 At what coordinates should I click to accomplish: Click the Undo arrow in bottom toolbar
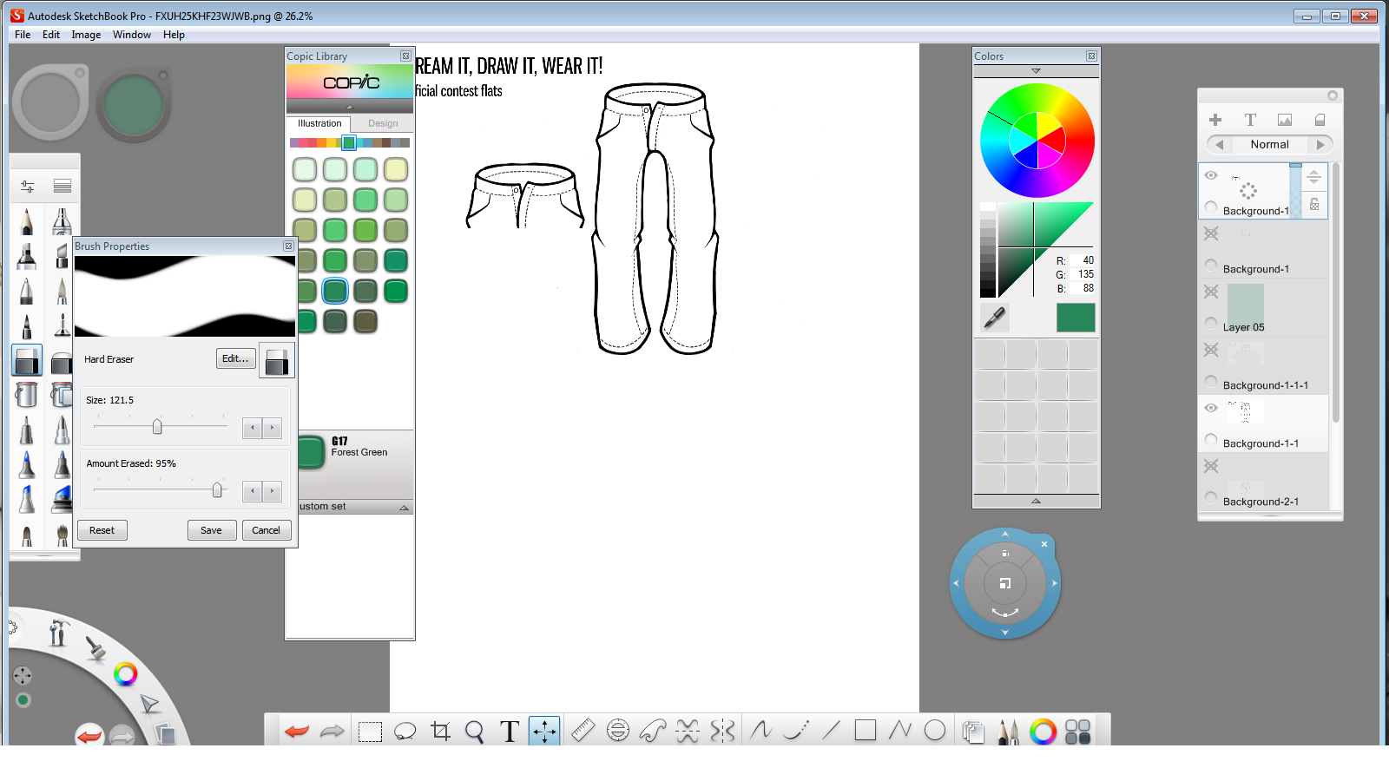297,732
